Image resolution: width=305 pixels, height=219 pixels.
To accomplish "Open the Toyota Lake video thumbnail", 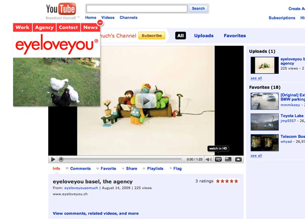I will click(x=264, y=122).
